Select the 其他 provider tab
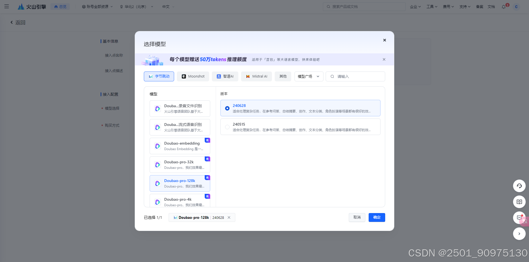Viewport: 529px width, 262px height. click(283, 76)
